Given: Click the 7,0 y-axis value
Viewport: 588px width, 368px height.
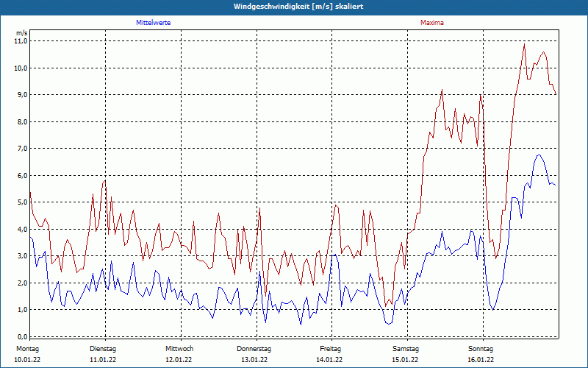Looking at the screenshot, I should (22, 149).
